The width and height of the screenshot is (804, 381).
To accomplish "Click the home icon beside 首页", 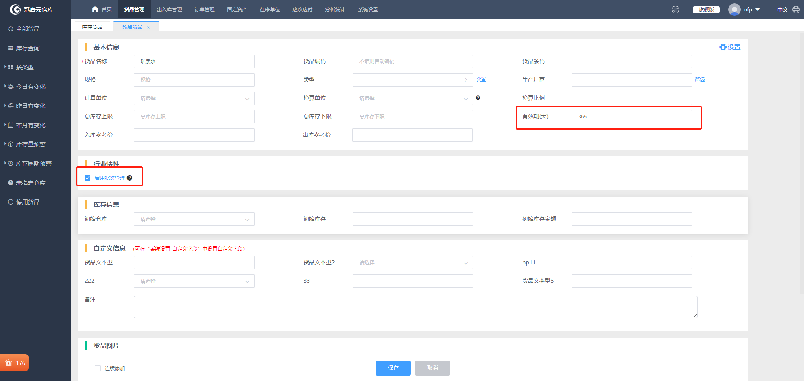I will click(x=95, y=9).
